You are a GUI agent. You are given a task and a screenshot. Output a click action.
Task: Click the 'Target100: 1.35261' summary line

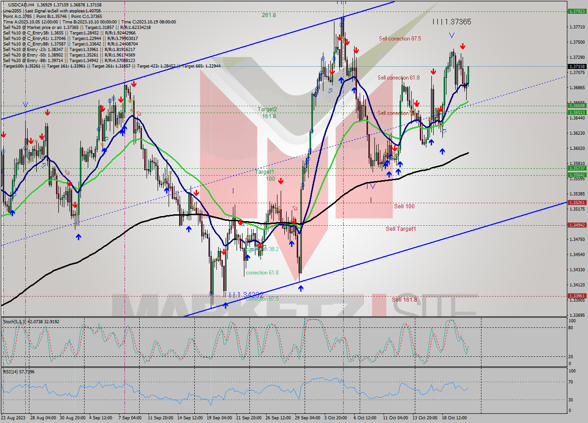click(112, 66)
